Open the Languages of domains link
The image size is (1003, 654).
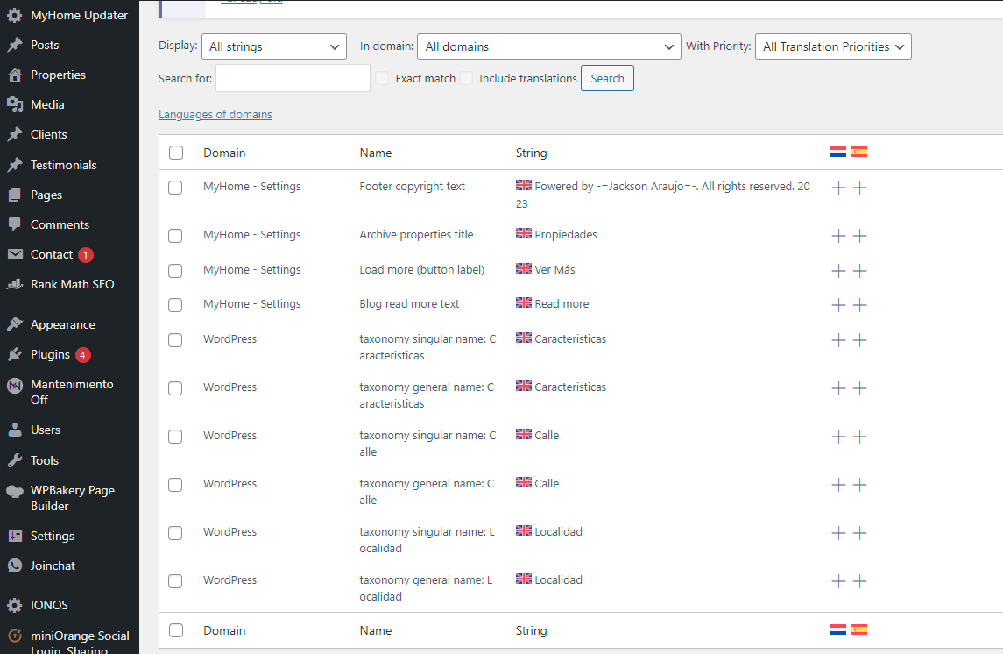click(x=215, y=115)
